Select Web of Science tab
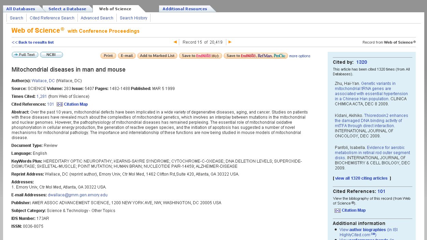This screenshot has height=240, width=427. click(115, 9)
